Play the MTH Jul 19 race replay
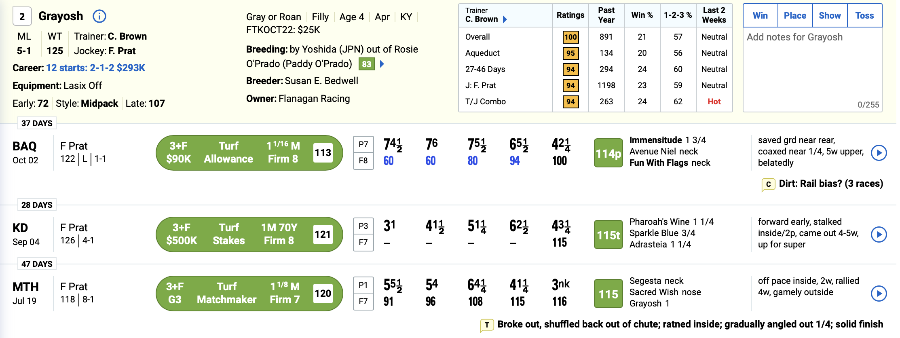 pos(879,294)
